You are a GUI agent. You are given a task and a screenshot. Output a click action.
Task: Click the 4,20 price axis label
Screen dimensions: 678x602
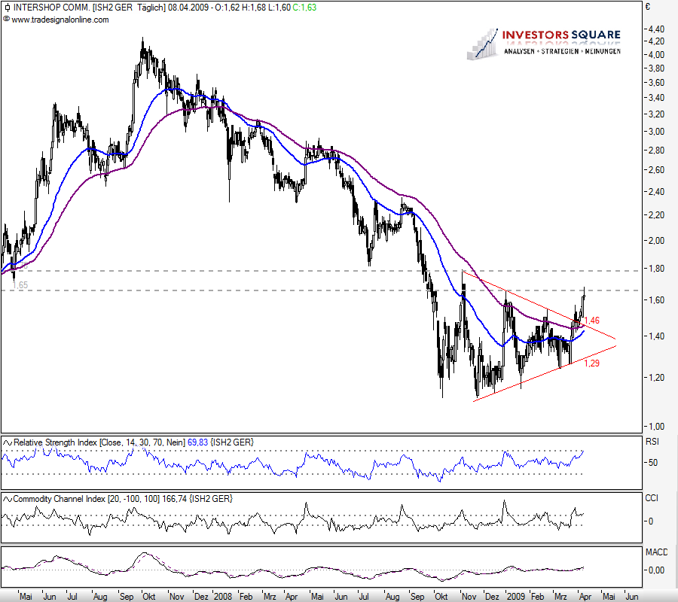point(656,41)
